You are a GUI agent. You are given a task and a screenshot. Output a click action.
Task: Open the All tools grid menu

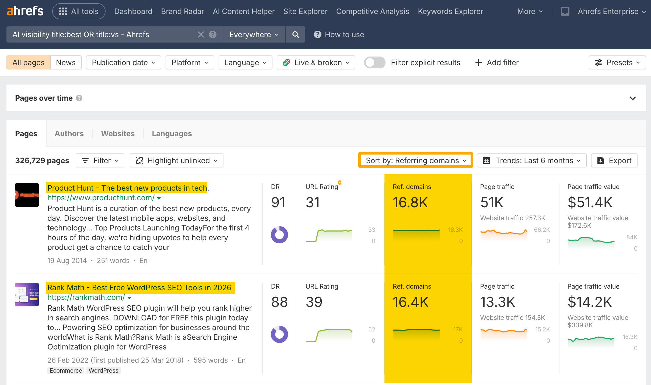click(x=79, y=11)
